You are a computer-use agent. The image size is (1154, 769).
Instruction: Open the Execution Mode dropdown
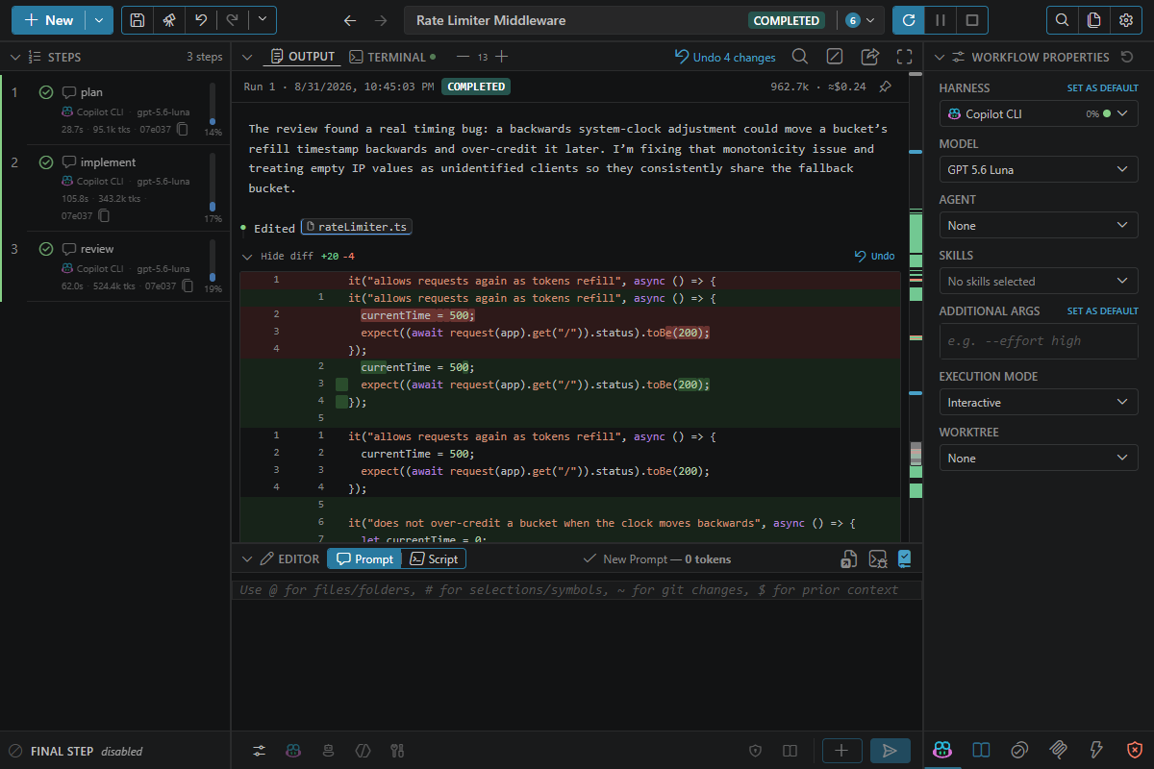pos(1039,402)
